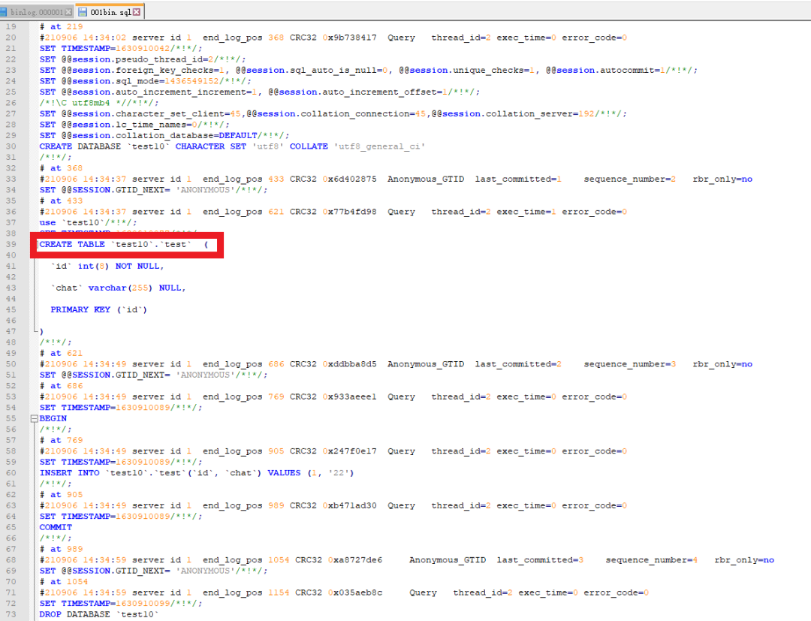Click the '# at 368' comment
The height and width of the screenshot is (621, 811).
click(61, 167)
